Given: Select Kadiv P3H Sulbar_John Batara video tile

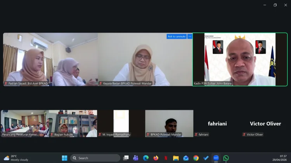Looking at the screenshot, I should [240, 59].
